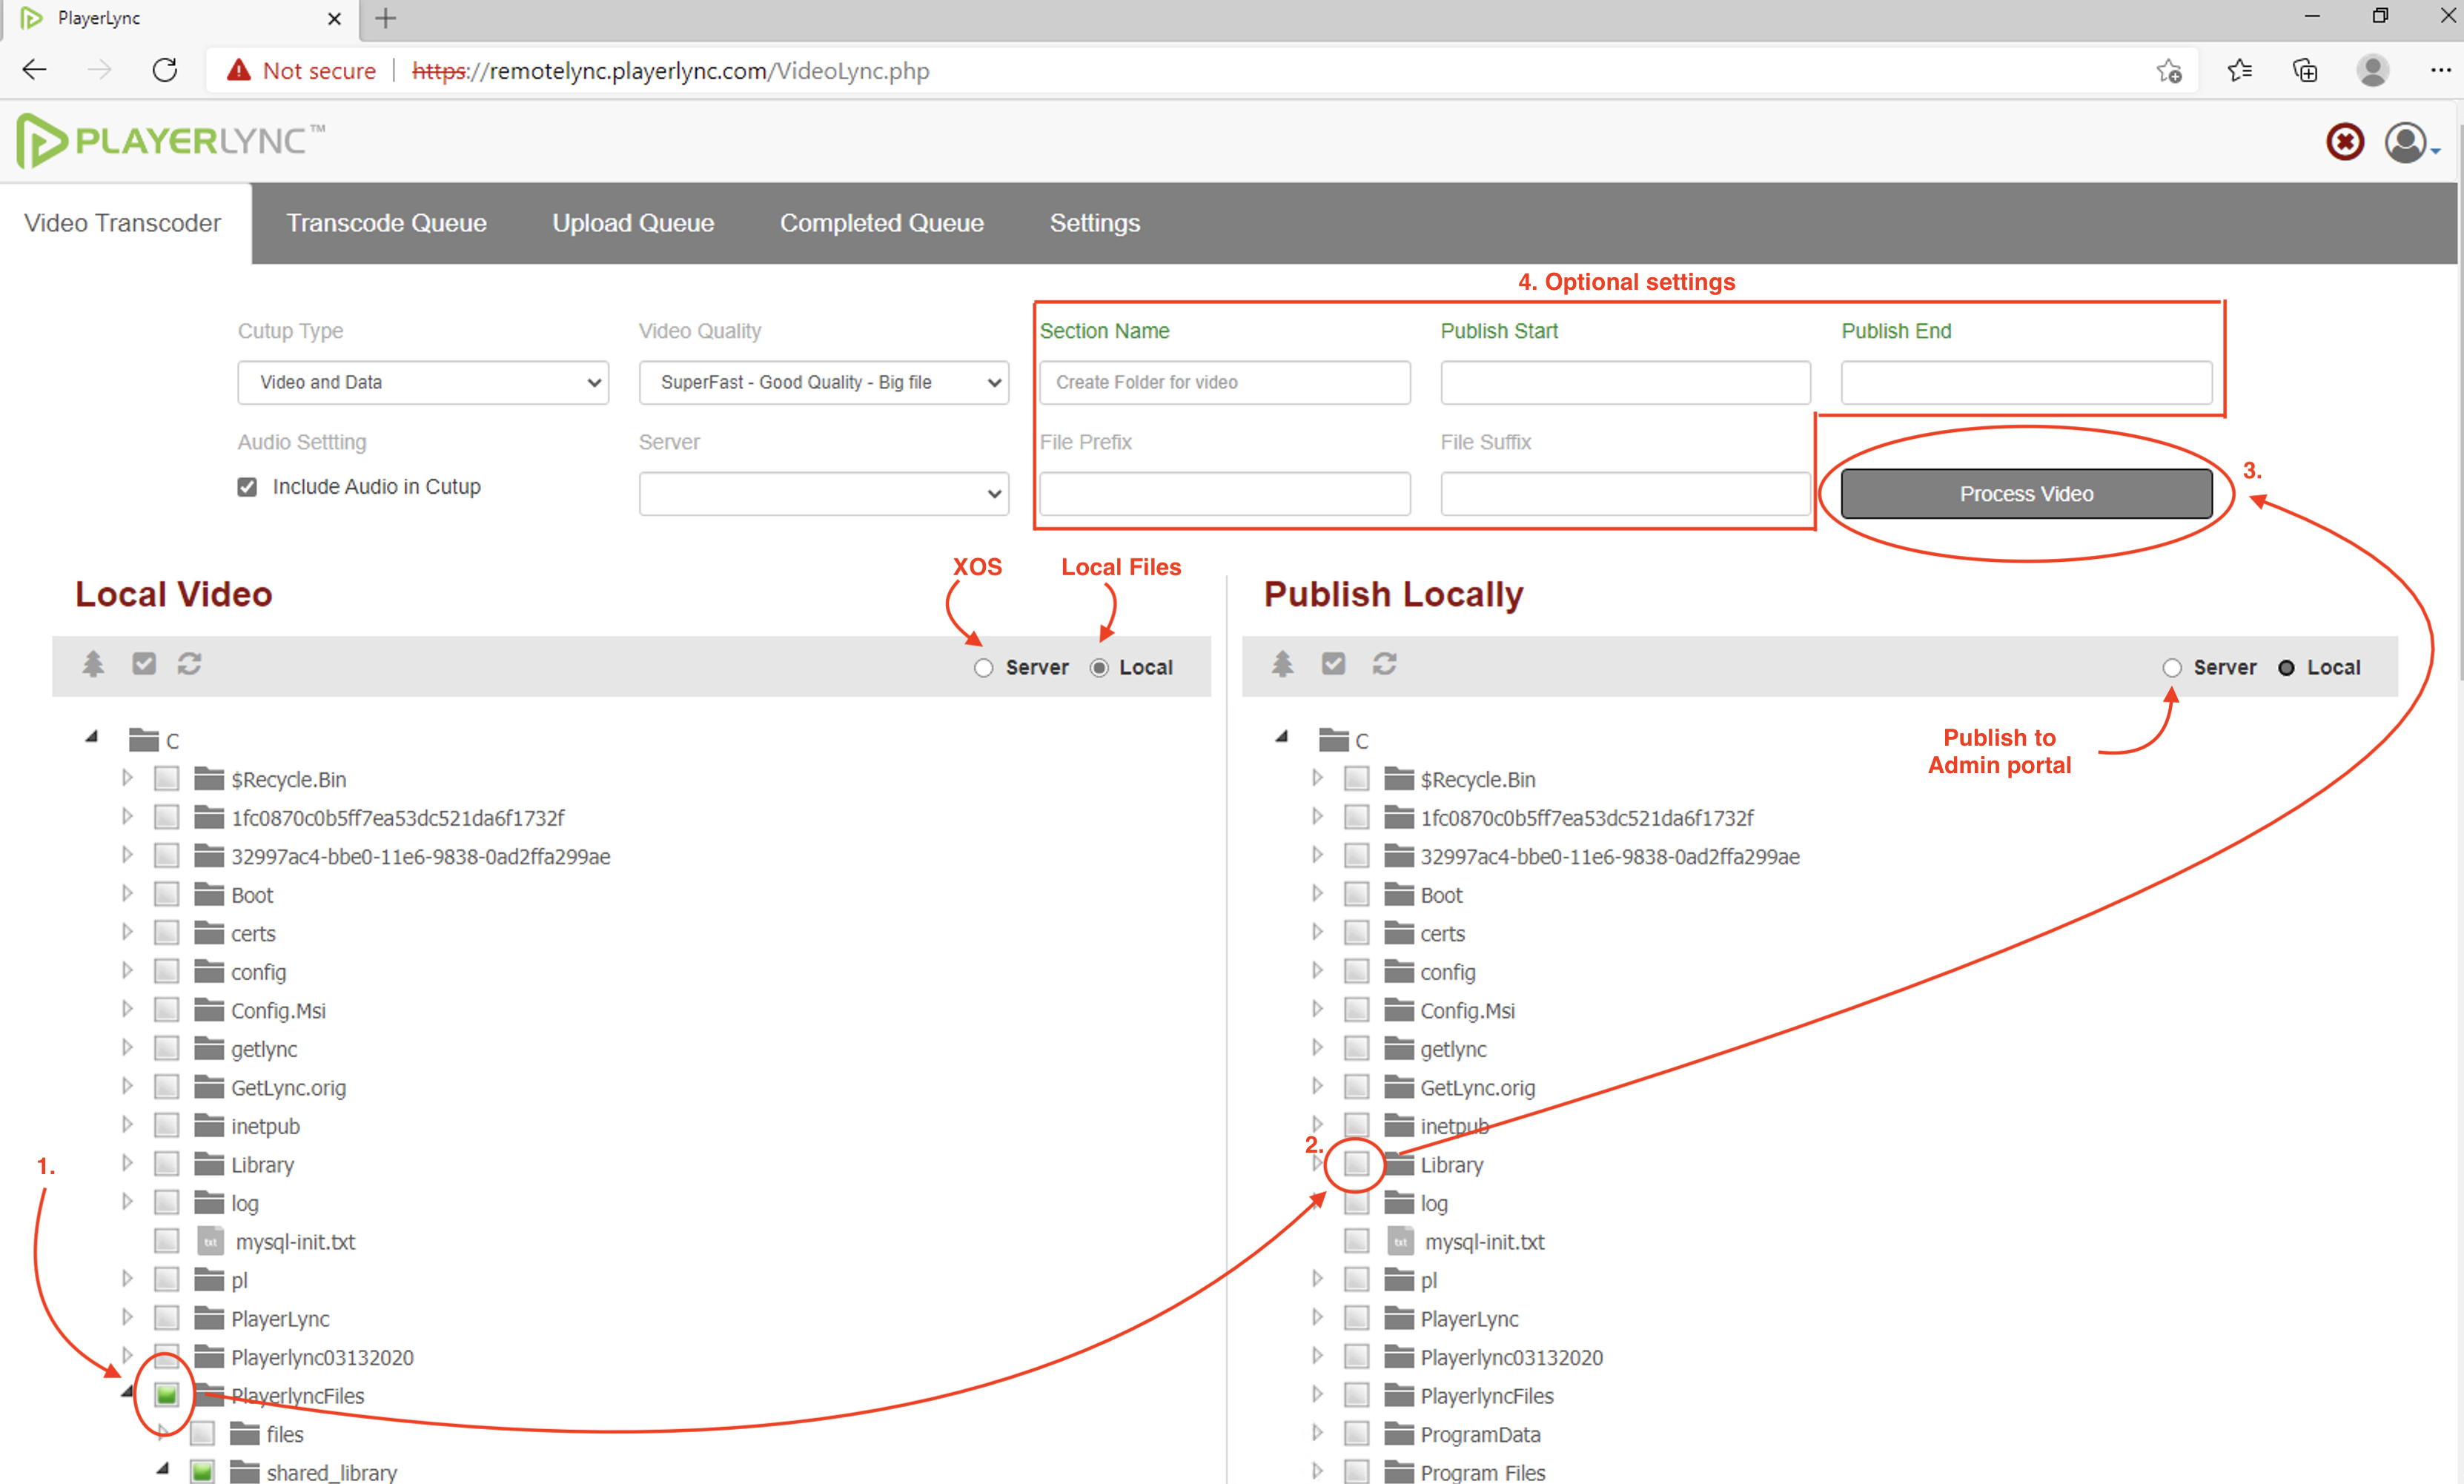
Task: Click the Local Video check-all icon
Action: (144, 664)
